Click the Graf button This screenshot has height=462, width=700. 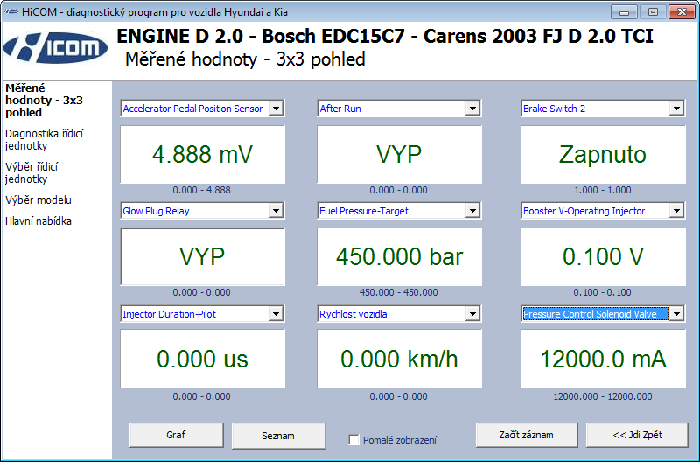point(176,435)
